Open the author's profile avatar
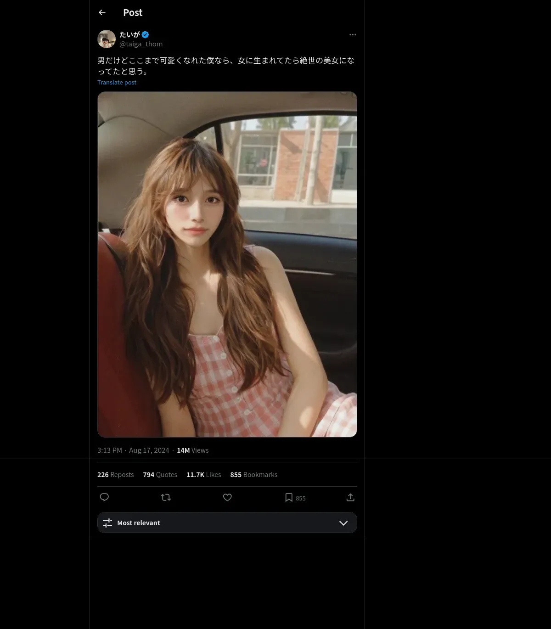This screenshot has height=629, width=551. pos(107,39)
